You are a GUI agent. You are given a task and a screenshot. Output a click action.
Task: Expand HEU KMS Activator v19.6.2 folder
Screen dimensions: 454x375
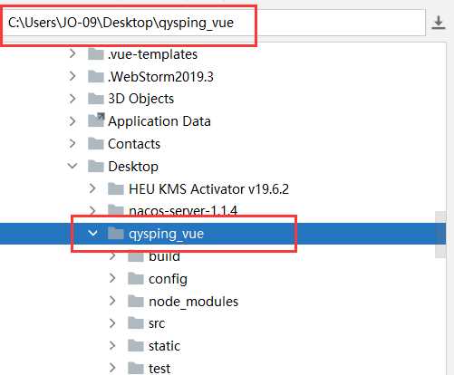92,188
